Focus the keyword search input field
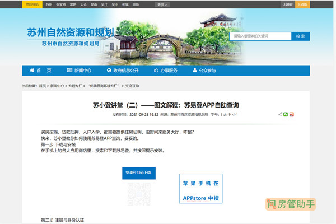The image size is (336, 224). click(260, 36)
